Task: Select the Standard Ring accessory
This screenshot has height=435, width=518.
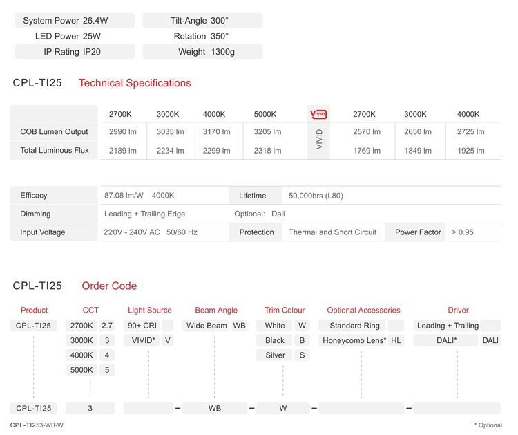Action: click(352, 326)
